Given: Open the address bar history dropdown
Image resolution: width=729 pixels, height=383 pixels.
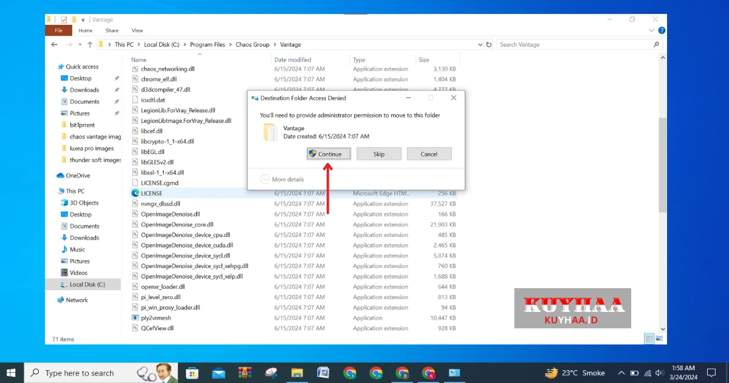Looking at the screenshot, I should [x=479, y=44].
